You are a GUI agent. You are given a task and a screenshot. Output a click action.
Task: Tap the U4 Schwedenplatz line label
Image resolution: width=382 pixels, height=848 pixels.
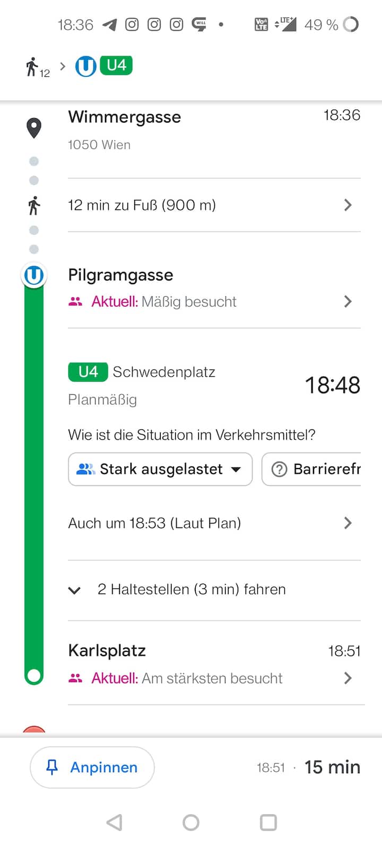(x=142, y=372)
